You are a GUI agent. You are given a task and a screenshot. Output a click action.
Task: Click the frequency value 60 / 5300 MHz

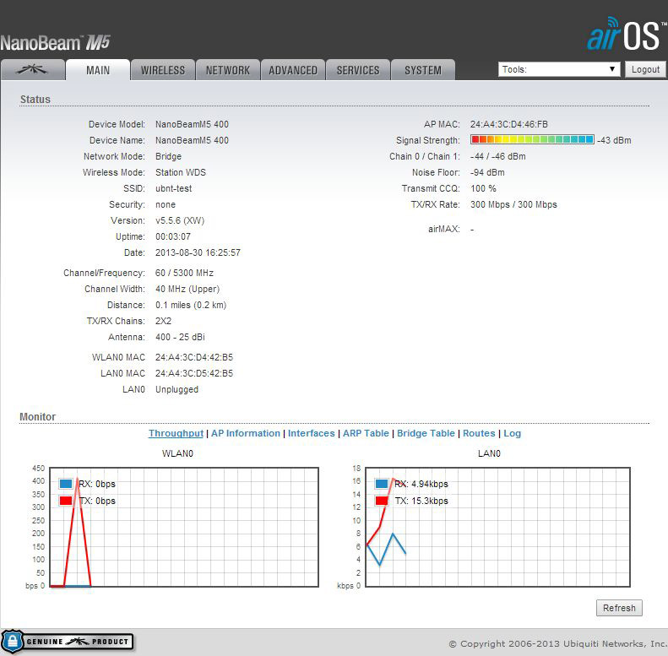point(184,273)
